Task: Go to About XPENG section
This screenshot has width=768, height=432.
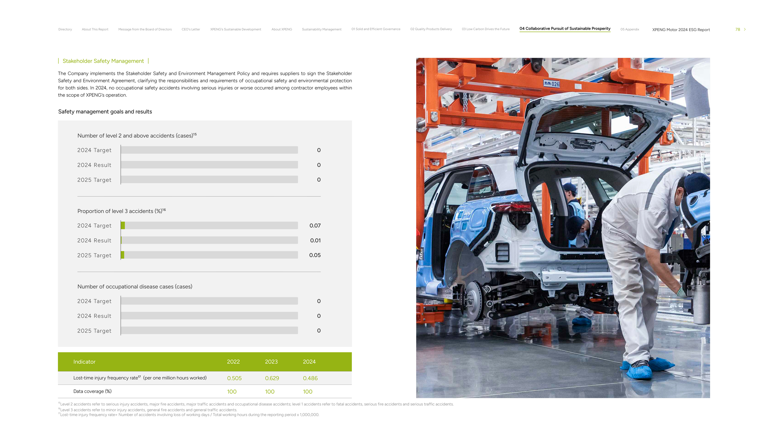Action: pos(281,29)
